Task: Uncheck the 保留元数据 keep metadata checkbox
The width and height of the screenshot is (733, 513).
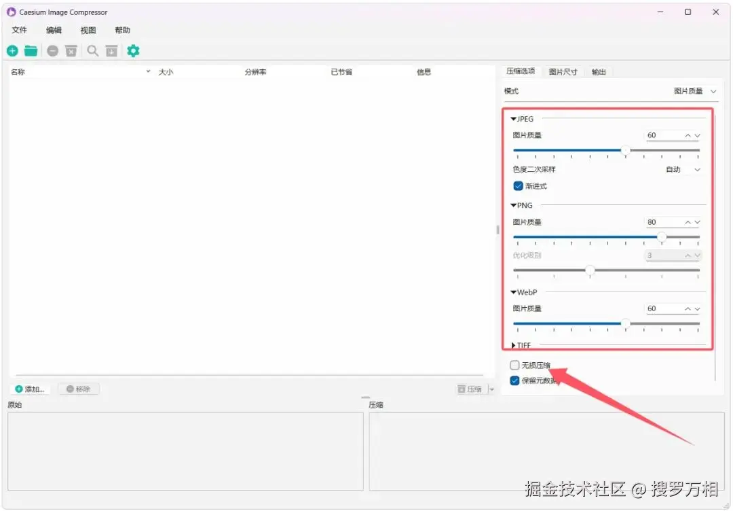Action: (x=514, y=381)
